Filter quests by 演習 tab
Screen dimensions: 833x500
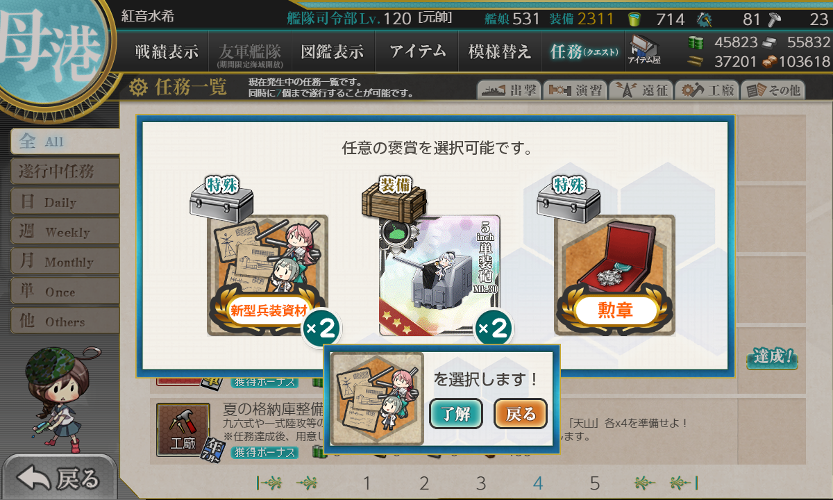(575, 90)
